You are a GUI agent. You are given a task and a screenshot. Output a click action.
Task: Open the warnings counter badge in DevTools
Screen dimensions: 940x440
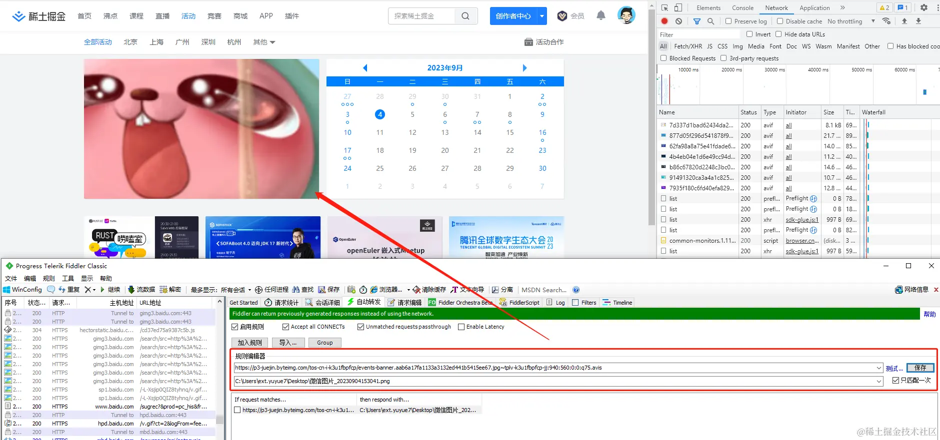[x=884, y=7]
